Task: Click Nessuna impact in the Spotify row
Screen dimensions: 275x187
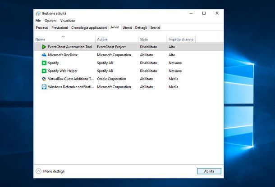Action: point(175,63)
